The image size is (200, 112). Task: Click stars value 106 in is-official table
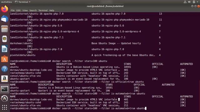107,91
